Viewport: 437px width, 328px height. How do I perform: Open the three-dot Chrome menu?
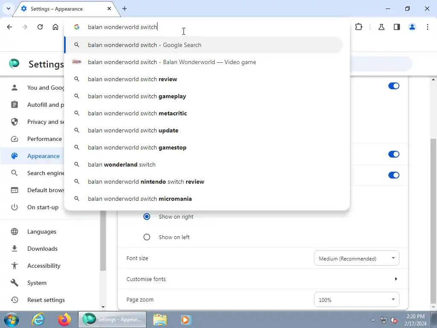coord(428,27)
